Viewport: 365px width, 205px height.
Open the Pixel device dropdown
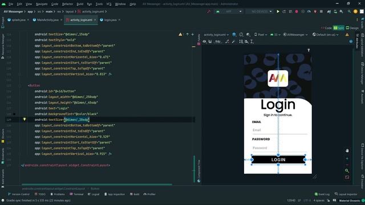261,35
